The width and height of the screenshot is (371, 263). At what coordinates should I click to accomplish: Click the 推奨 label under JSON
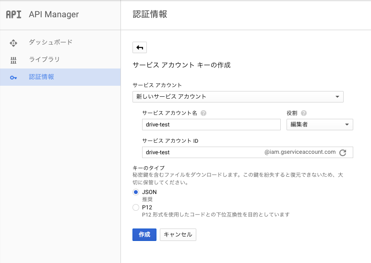tap(147, 199)
